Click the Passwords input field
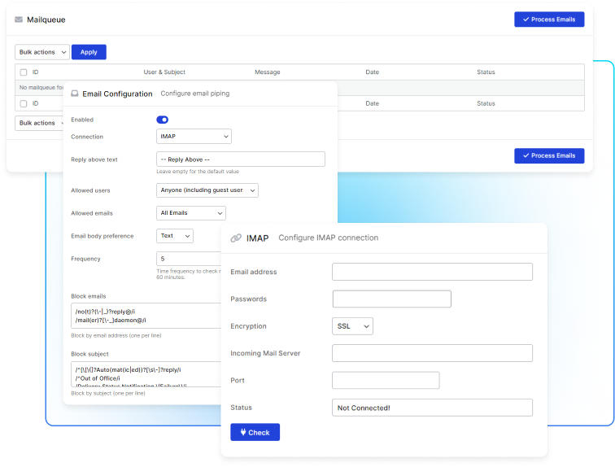 (392, 299)
